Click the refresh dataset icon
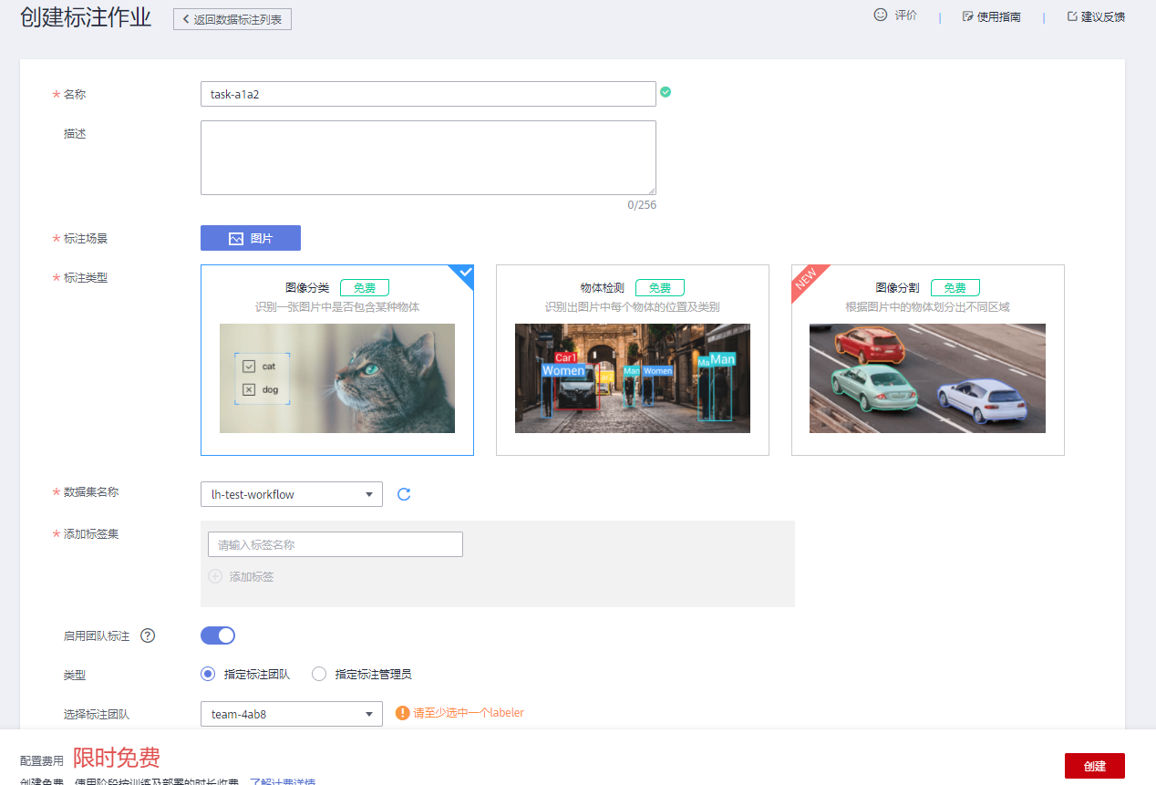Image resolution: width=1156 pixels, height=785 pixels. pos(405,494)
